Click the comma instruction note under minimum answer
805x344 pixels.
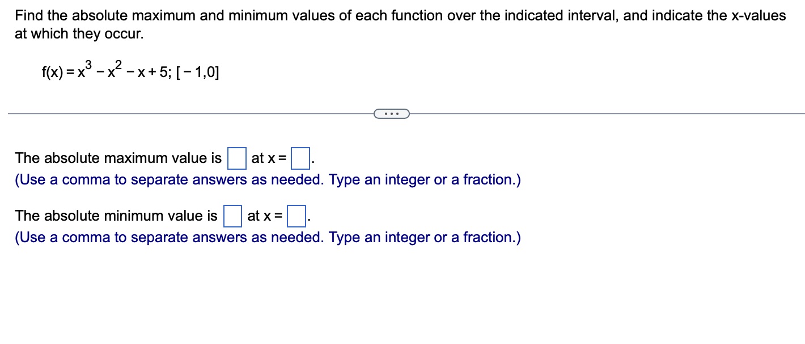267,237
